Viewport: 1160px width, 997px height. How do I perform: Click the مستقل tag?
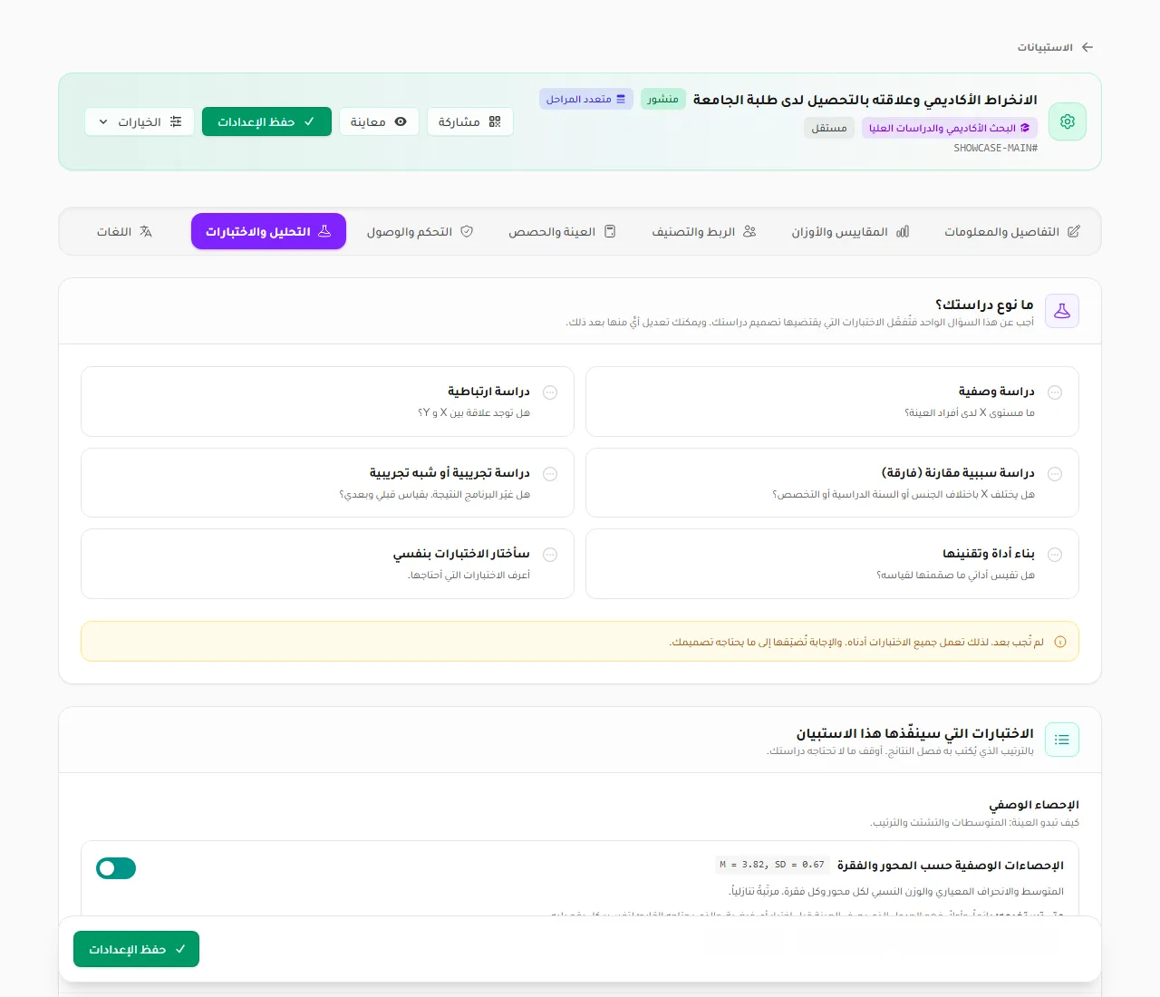click(829, 129)
